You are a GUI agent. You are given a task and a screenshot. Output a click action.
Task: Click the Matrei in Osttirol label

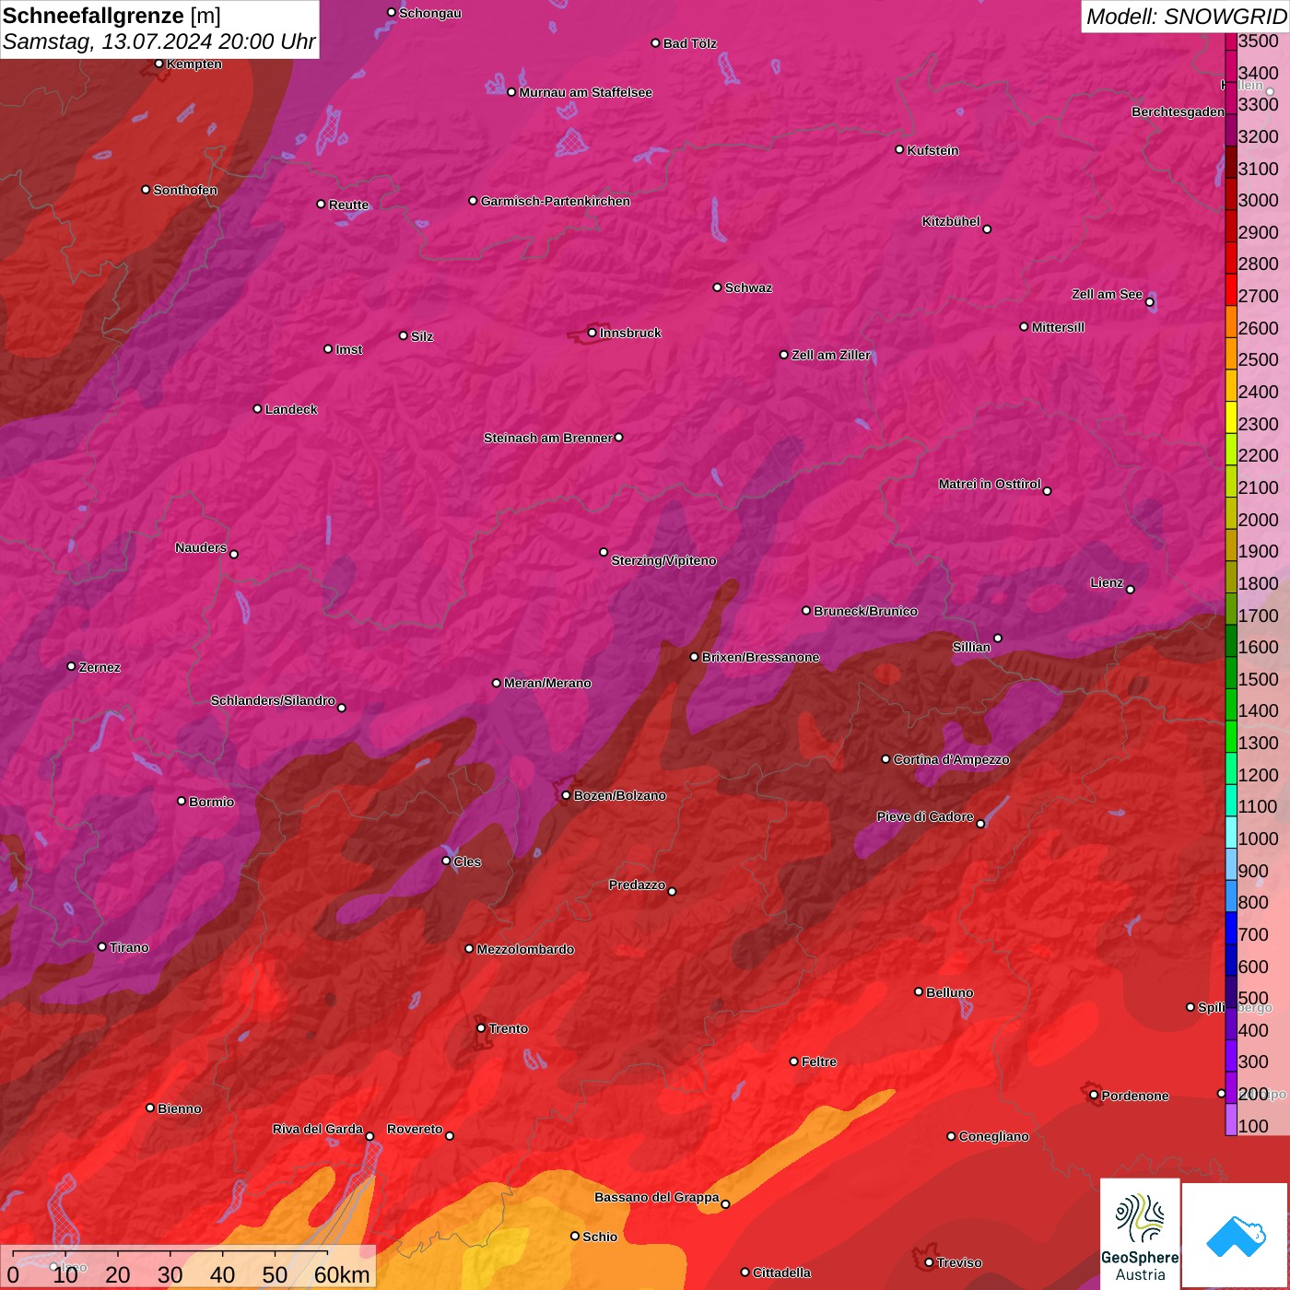point(990,484)
